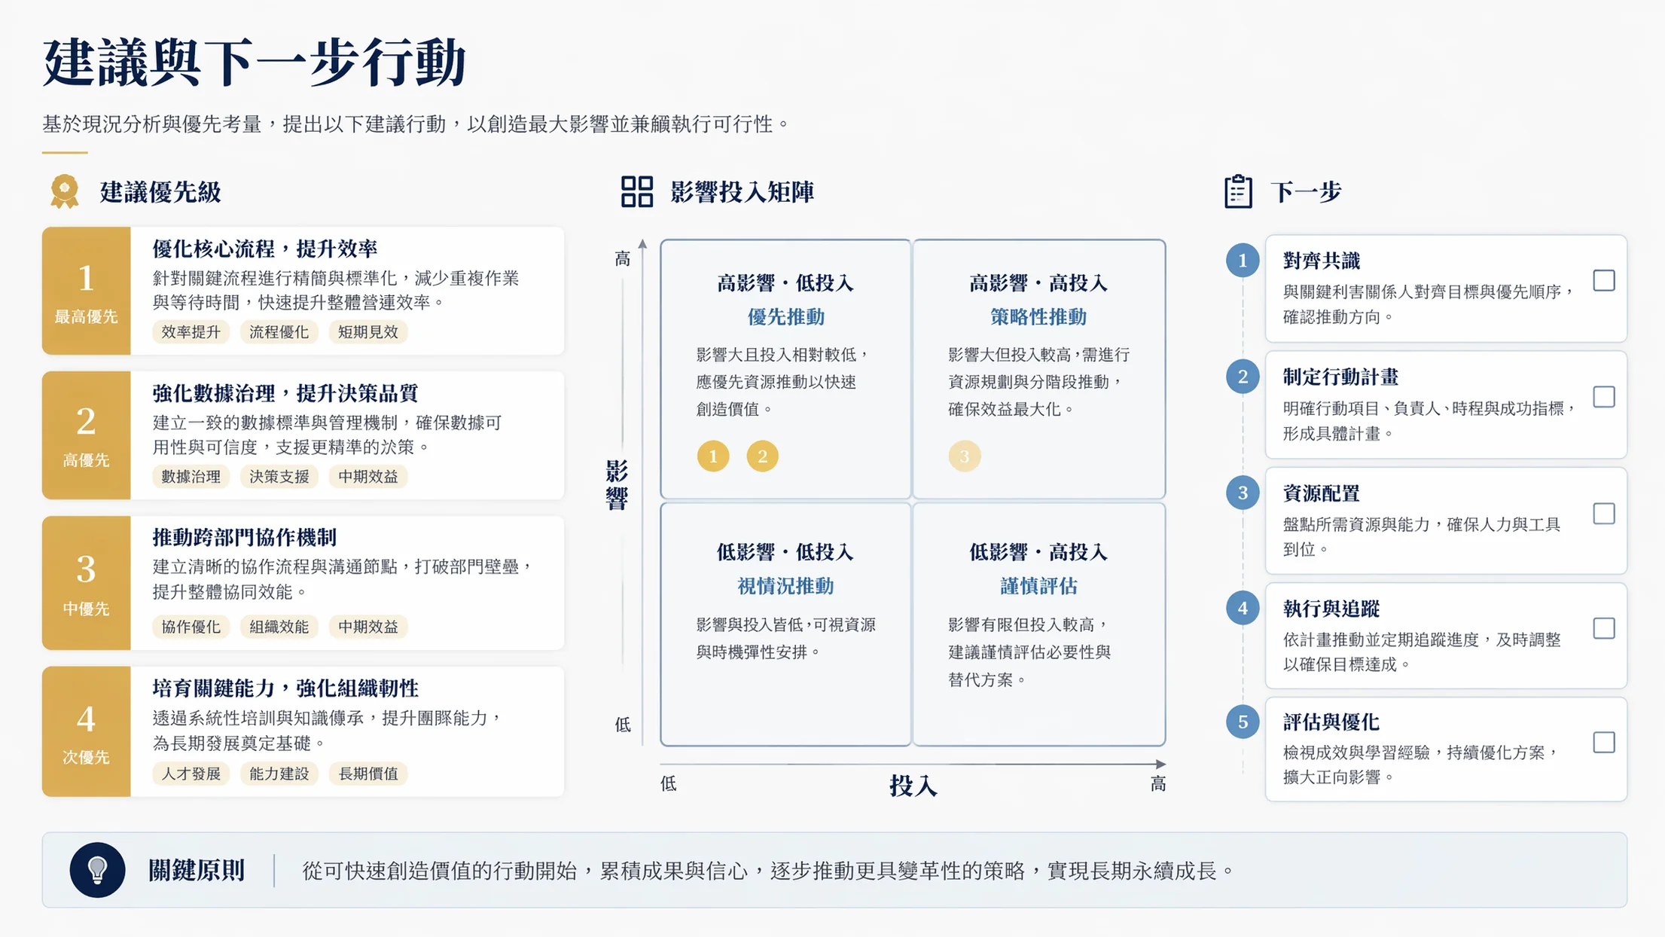Click the grid icon beside 影響投入矩陣
Image resolution: width=1665 pixels, height=937 pixels.
click(637, 191)
